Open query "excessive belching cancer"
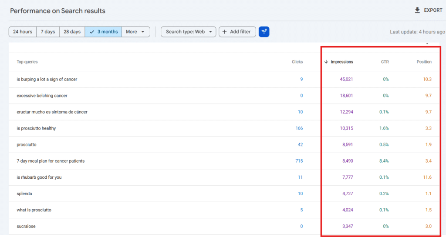This screenshot has height=237, width=446. pos(42,96)
